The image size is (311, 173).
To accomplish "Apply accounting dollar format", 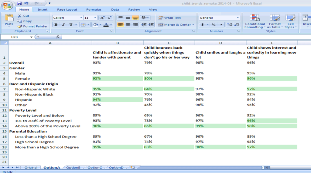I will [202, 25].
